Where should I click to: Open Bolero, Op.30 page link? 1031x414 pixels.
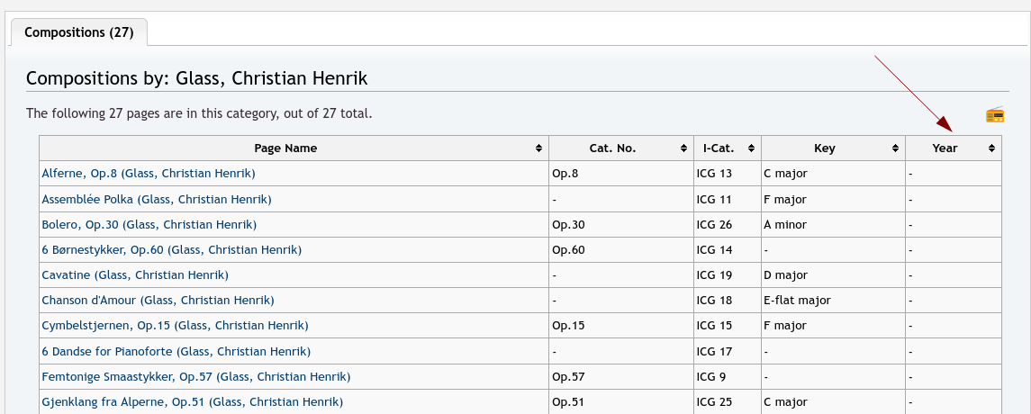(149, 224)
